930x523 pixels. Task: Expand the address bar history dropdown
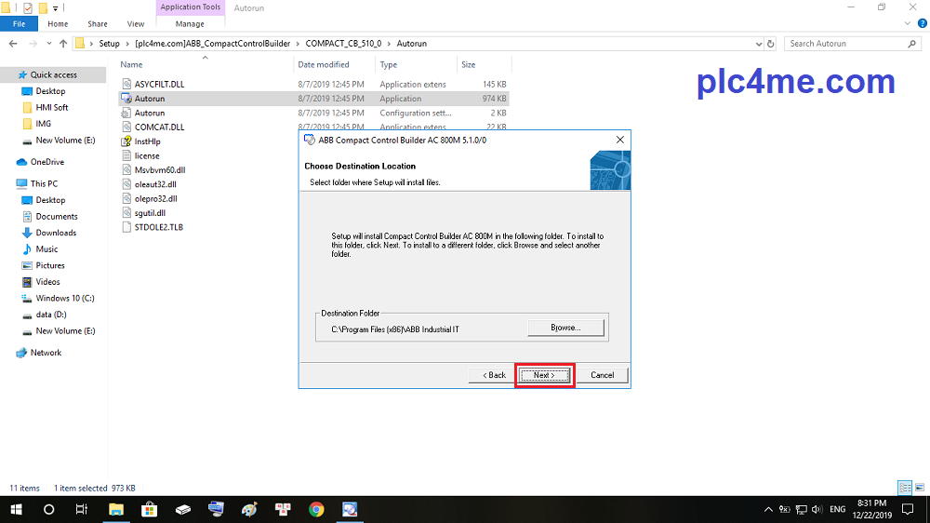pos(759,44)
